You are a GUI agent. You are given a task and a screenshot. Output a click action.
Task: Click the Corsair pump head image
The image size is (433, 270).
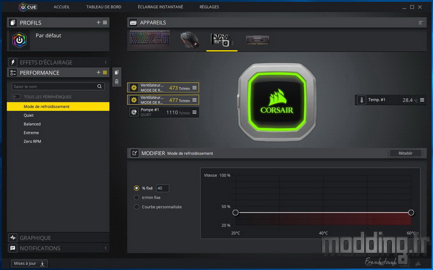277,102
